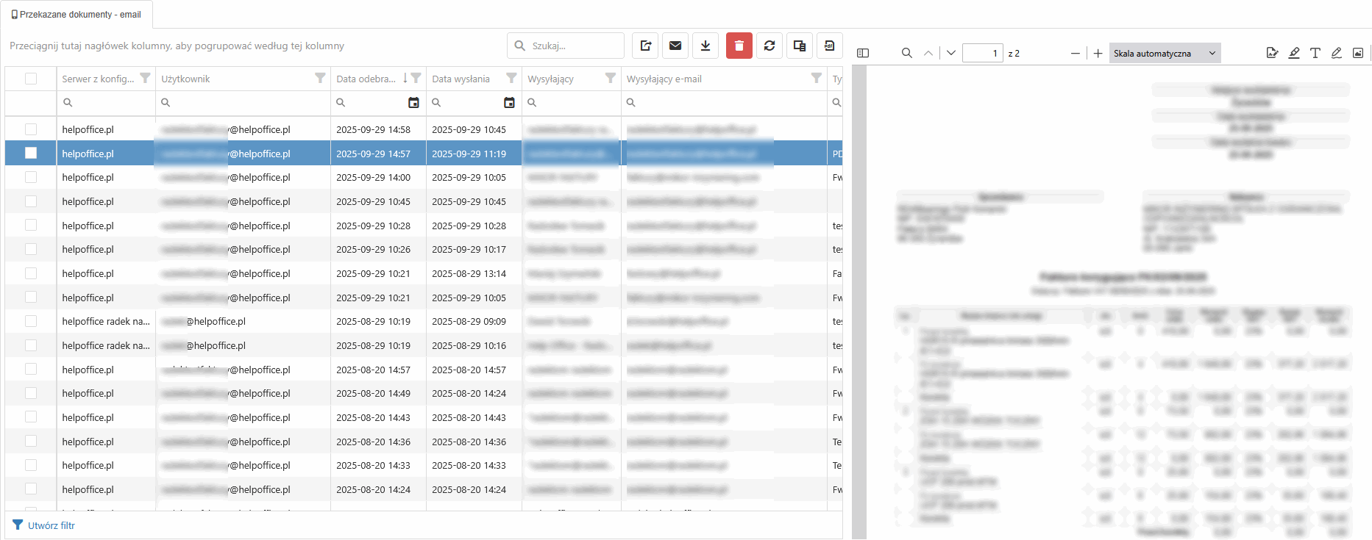Zoom in the PDF preview
Image resolution: width=1372 pixels, height=540 pixels.
[1098, 53]
